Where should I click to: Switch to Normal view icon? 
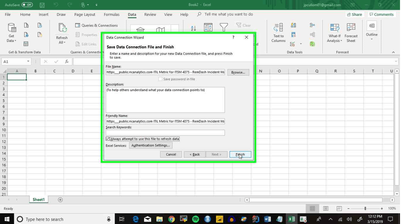coord(312,209)
